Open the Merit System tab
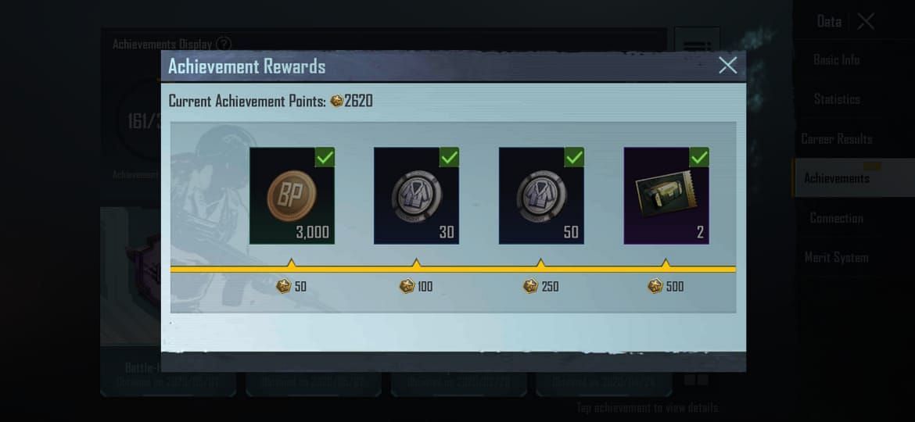 pos(836,257)
